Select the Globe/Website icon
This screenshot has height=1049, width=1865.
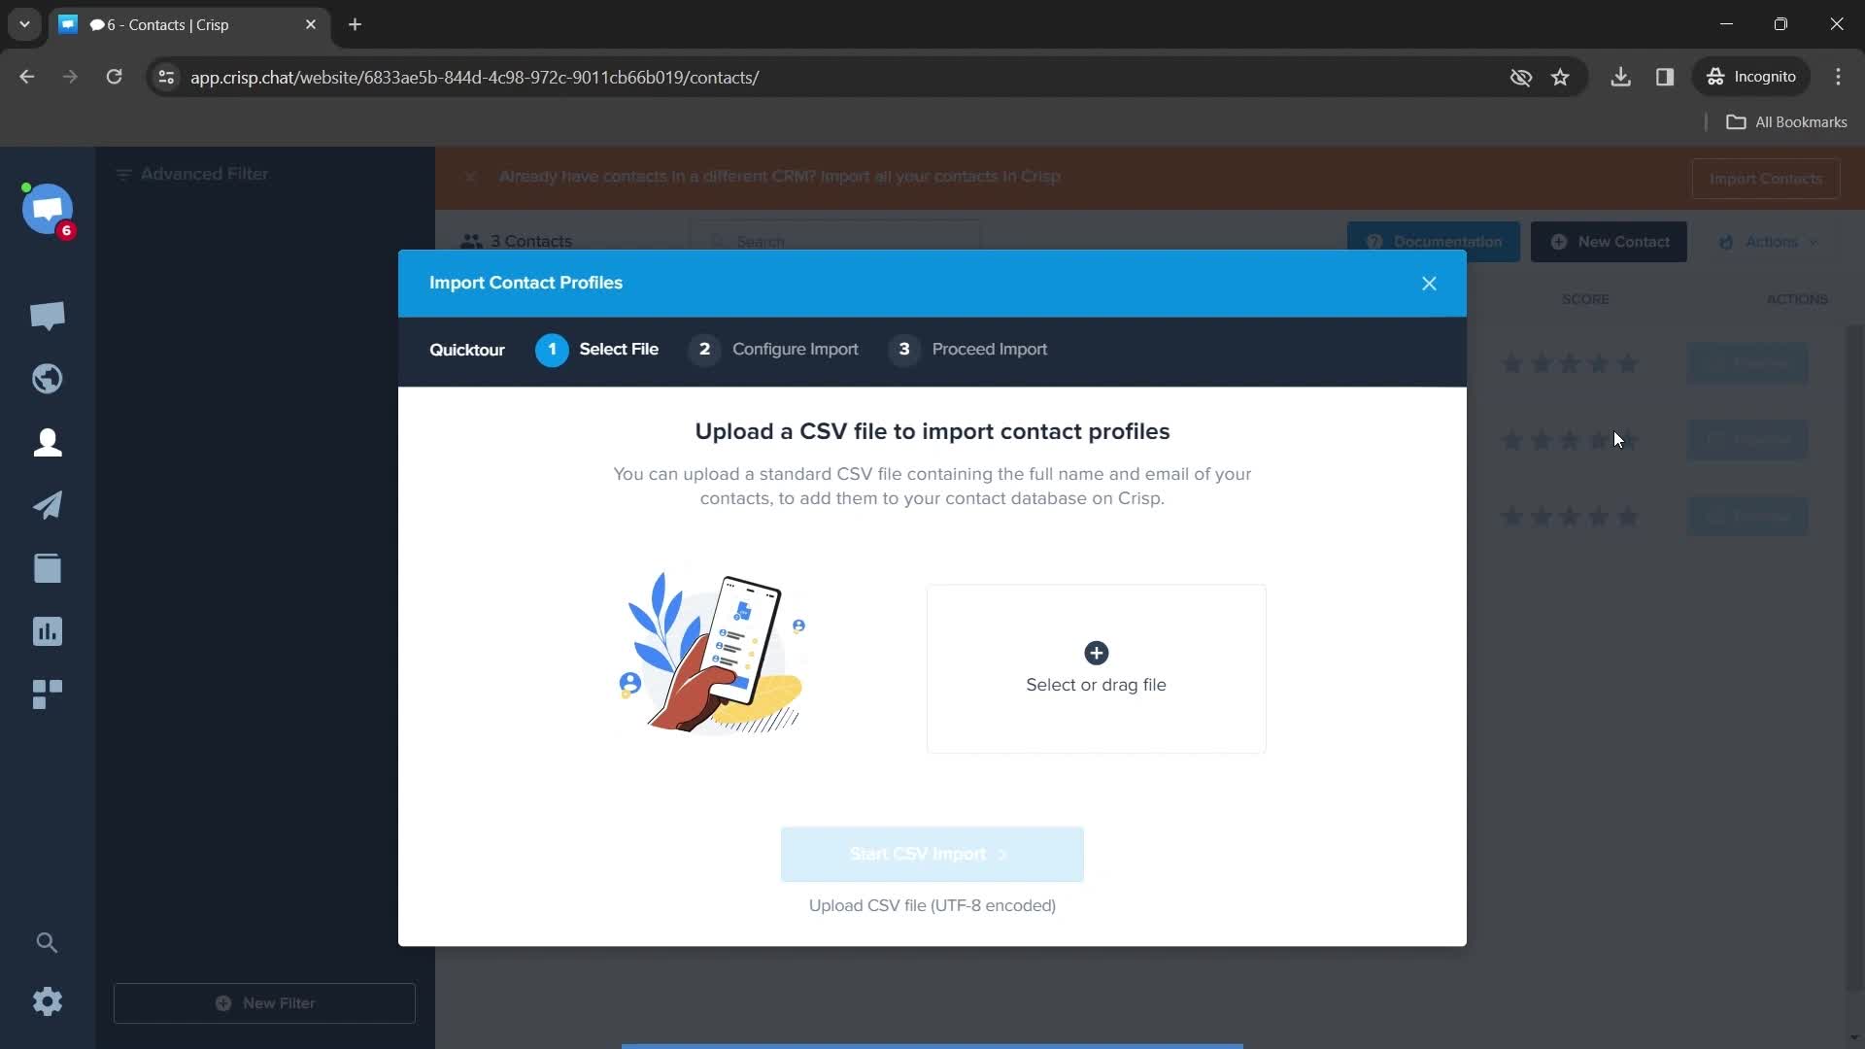coord(48,378)
